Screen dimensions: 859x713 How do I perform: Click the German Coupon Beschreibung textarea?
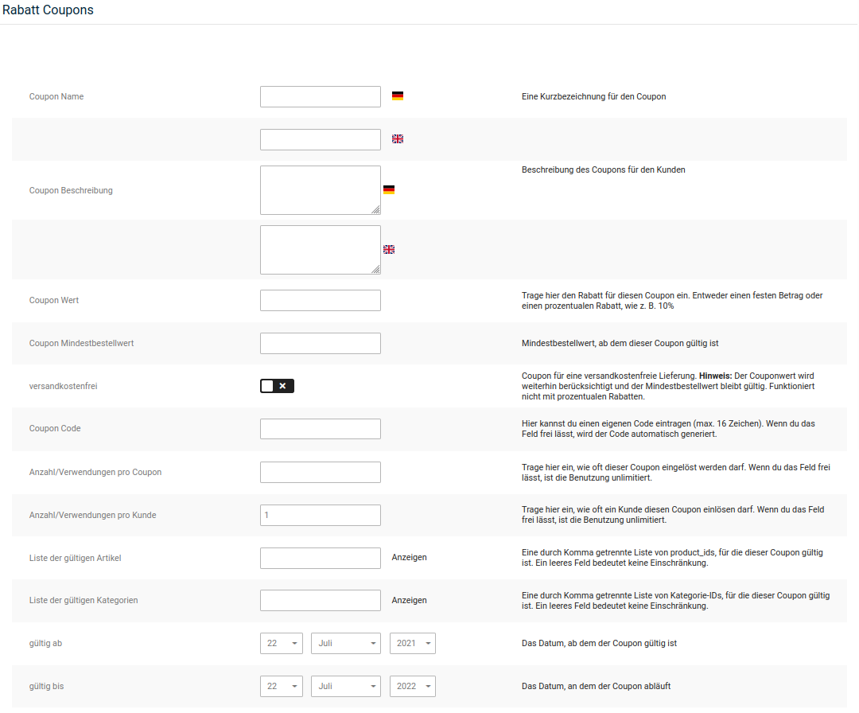320,190
